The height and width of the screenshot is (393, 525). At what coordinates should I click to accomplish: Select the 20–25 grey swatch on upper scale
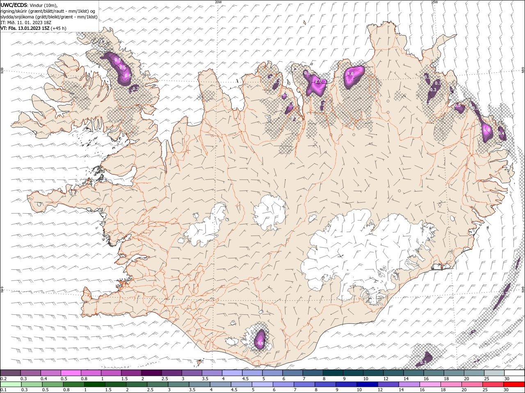coord(474,373)
